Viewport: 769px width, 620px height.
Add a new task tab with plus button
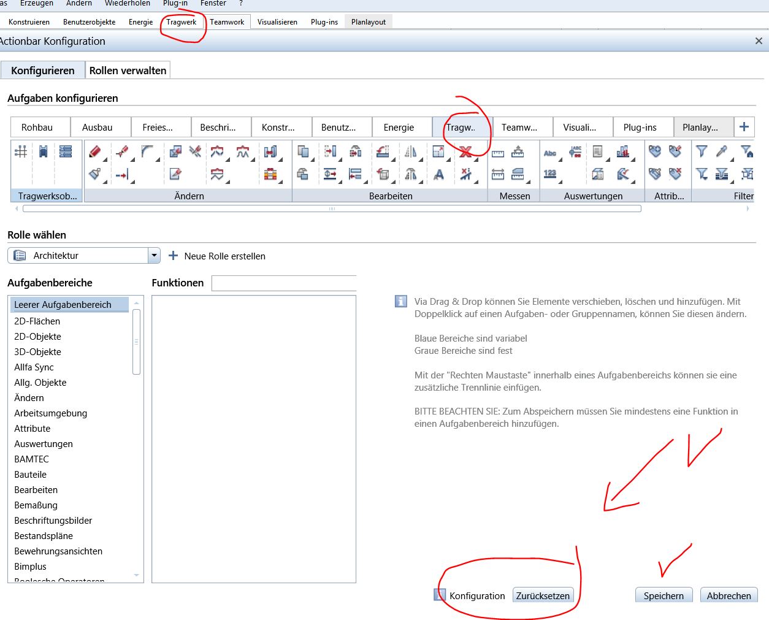point(744,127)
